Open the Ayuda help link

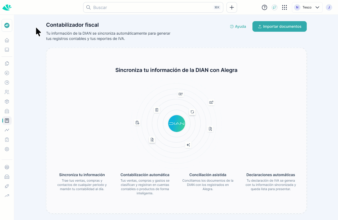pyautogui.click(x=238, y=26)
